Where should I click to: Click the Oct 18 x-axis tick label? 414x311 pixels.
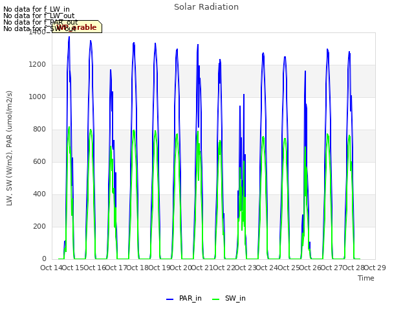(138, 268)
